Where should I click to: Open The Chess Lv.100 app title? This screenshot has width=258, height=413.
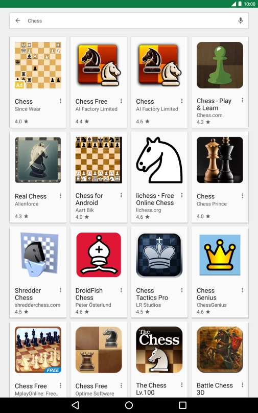coord(151,389)
